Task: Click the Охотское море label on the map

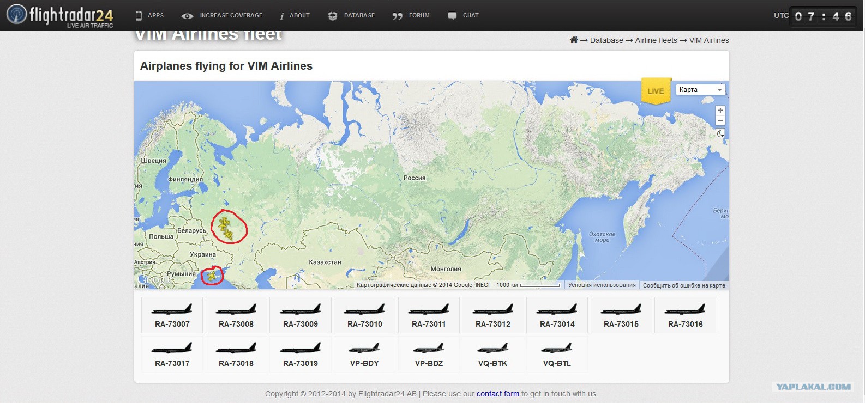Action: tap(602, 237)
